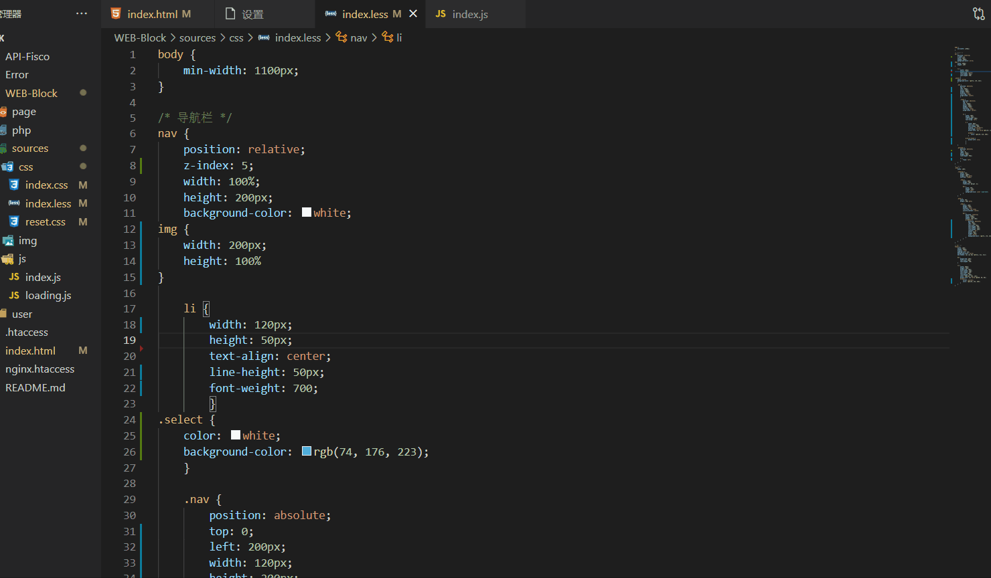Click the js folder icon in explorer

[x=7, y=258]
